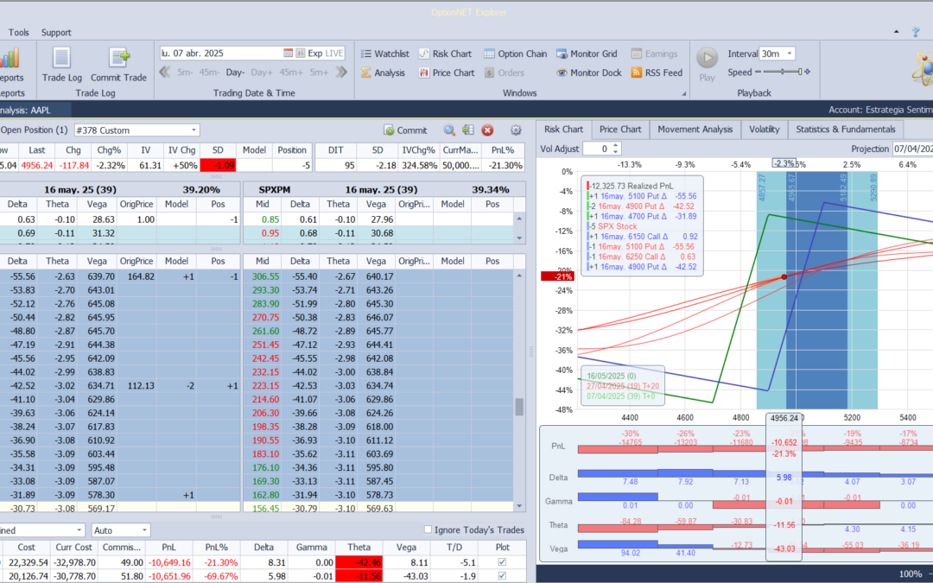Toggle Ignore Today's Trades checkbox
Viewport: 933px width, 583px height.
click(x=428, y=529)
